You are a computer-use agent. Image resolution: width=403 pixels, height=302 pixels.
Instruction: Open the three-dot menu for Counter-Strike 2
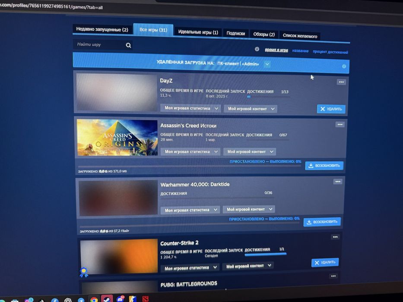[335, 237]
